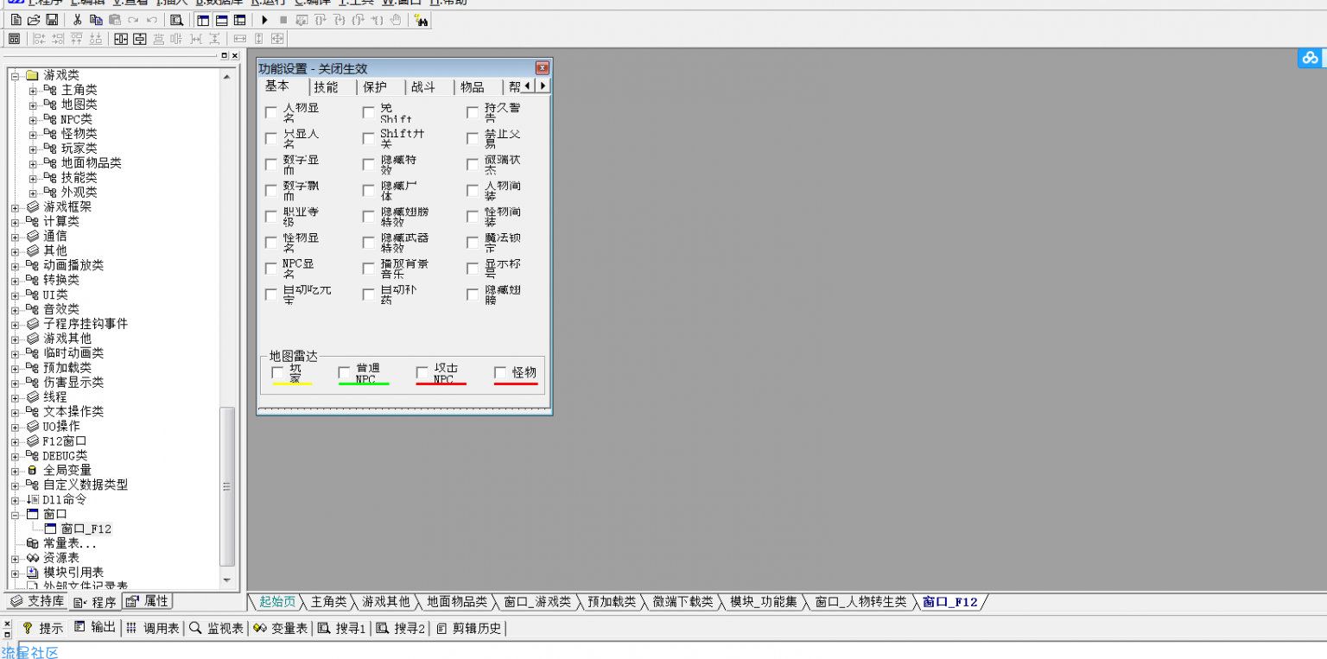Tick the 自动补药 checkbox

click(369, 295)
